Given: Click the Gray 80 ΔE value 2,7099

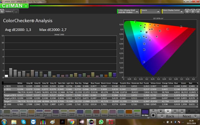Looking at the screenshot, I should pos(29,104).
